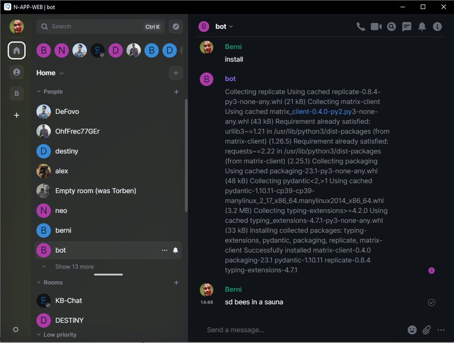Open the emoji picker in the composer
Viewport: 454px width, 343px height.
click(x=412, y=330)
